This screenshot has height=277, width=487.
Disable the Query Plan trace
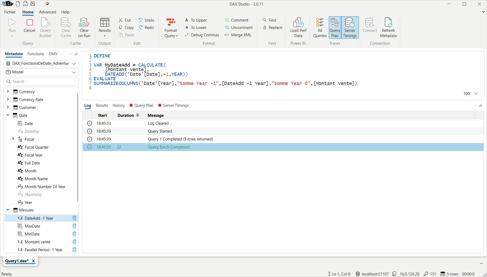tap(335, 28)
